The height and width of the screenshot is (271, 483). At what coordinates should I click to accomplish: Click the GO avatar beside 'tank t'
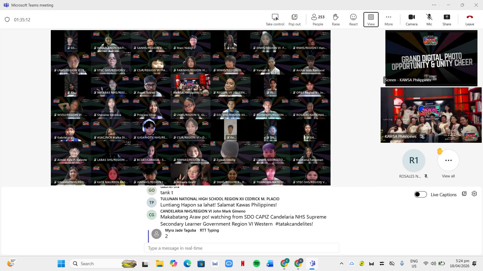pos(151,190)
